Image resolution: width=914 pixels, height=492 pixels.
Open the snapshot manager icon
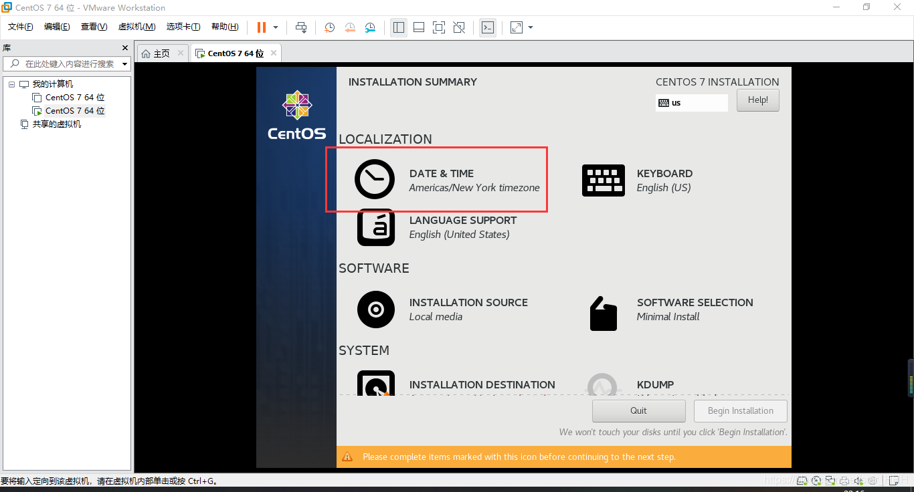(370, 27)
